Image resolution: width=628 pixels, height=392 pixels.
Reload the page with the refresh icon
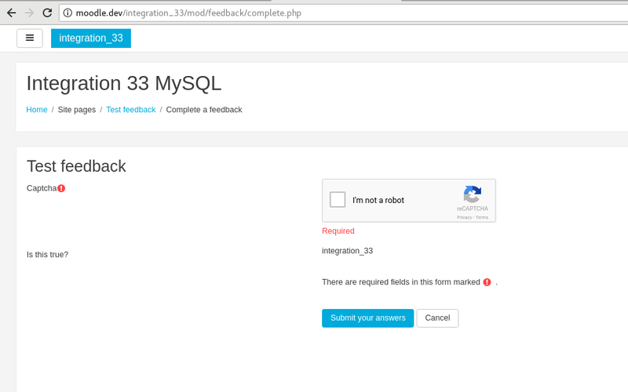click(x=47, y=13)
